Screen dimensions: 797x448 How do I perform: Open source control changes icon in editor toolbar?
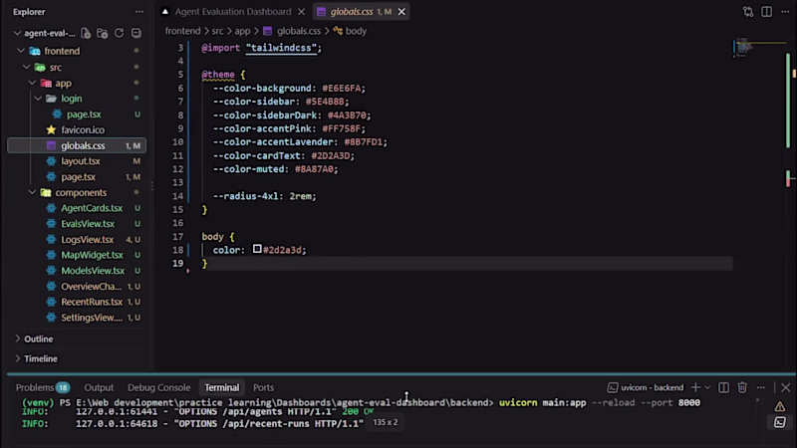748,12
